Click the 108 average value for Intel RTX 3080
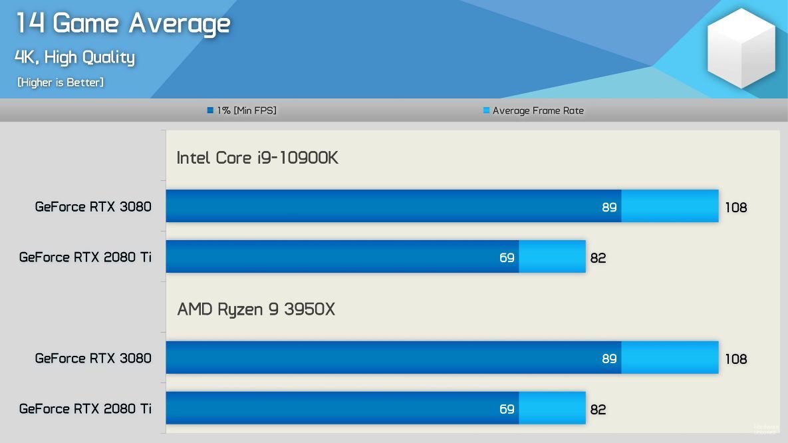The image size is (788, 443). (x=735, y=208)
